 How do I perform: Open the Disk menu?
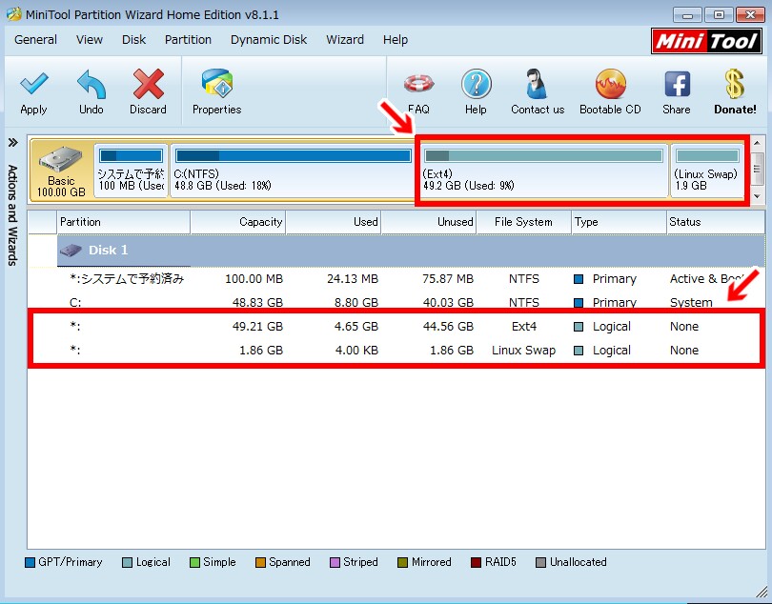134,40
